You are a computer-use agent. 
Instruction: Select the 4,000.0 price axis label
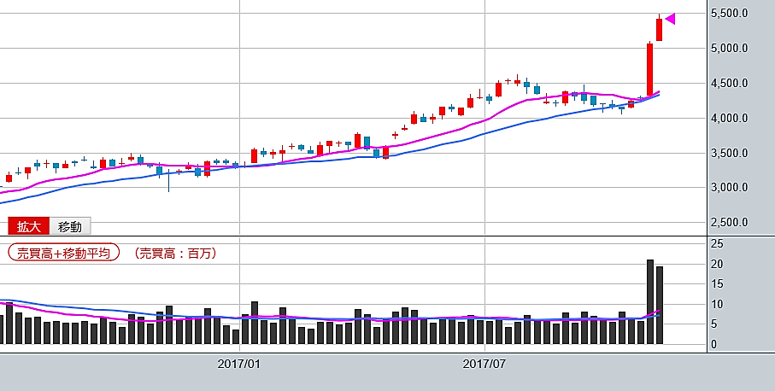click(729, 119)
